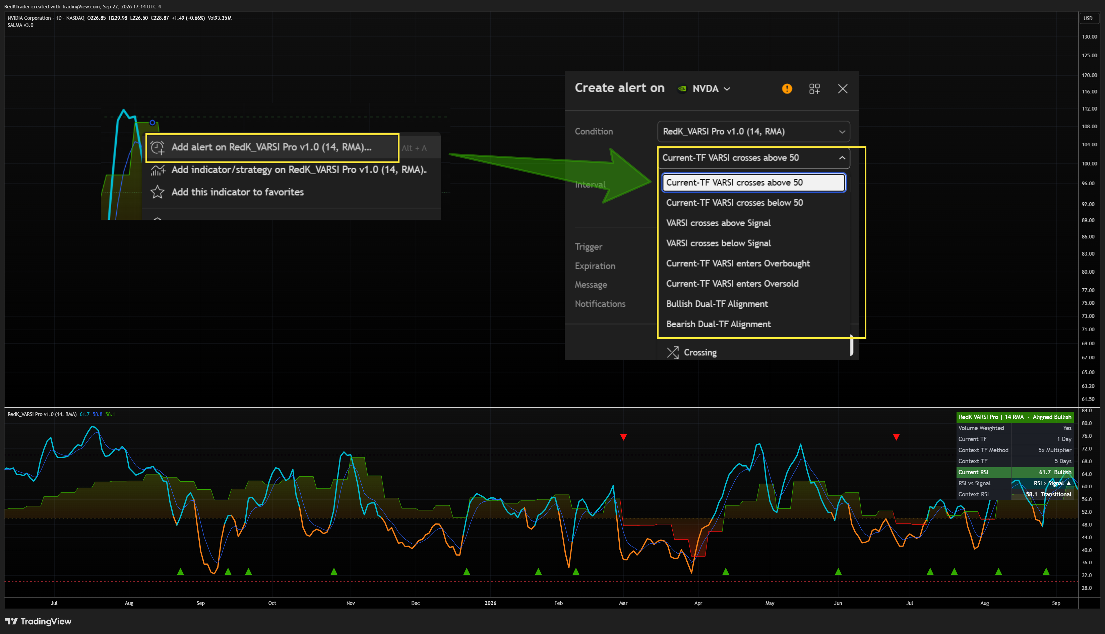1105x634 pixels.
Task: Click the red down marker near July
Action: click(896, 437)
